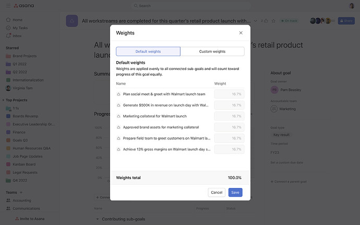Viewport: 360px width, 225px height.
Task: Click weight field for Marketing collateral for Walmart launch
Action: click(229, 116)
